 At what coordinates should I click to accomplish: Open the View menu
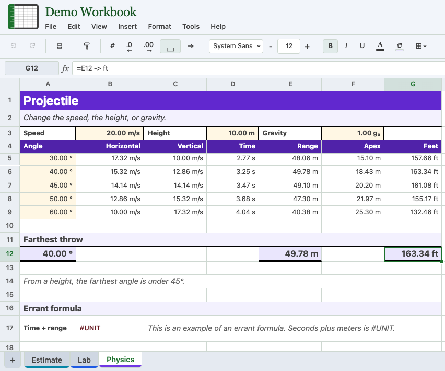(99, 27)
